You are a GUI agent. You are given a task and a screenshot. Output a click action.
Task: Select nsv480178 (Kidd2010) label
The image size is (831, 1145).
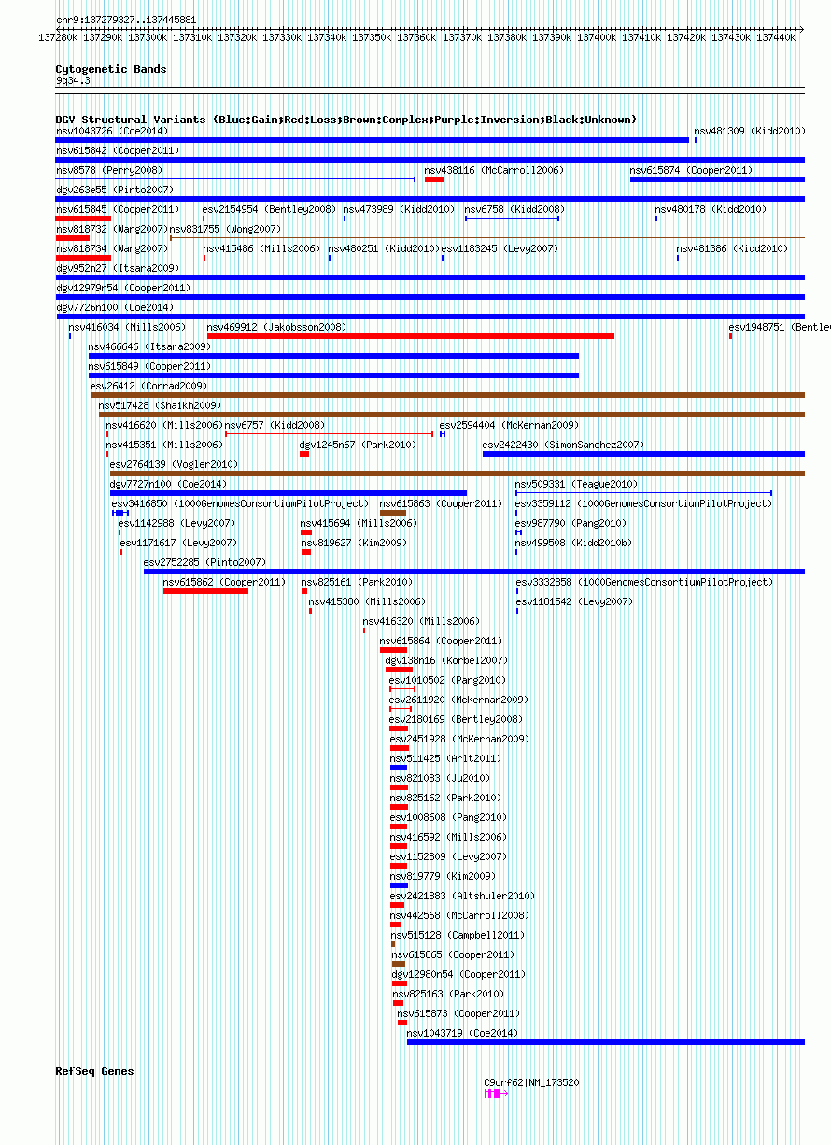[711, 209]
